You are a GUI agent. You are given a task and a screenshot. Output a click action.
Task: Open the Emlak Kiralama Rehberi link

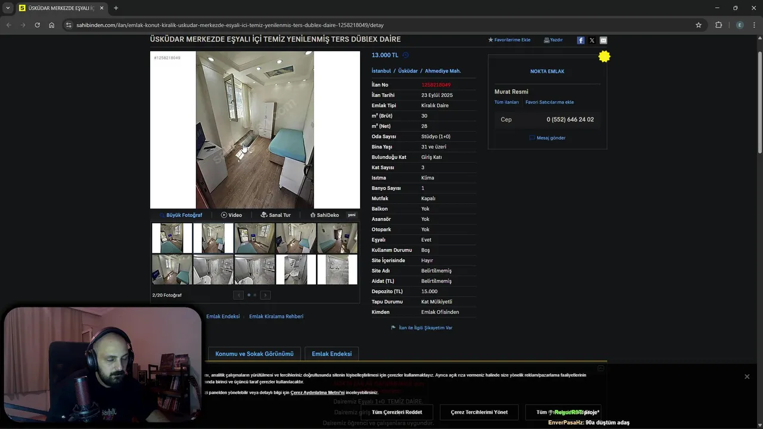[276, 316]
